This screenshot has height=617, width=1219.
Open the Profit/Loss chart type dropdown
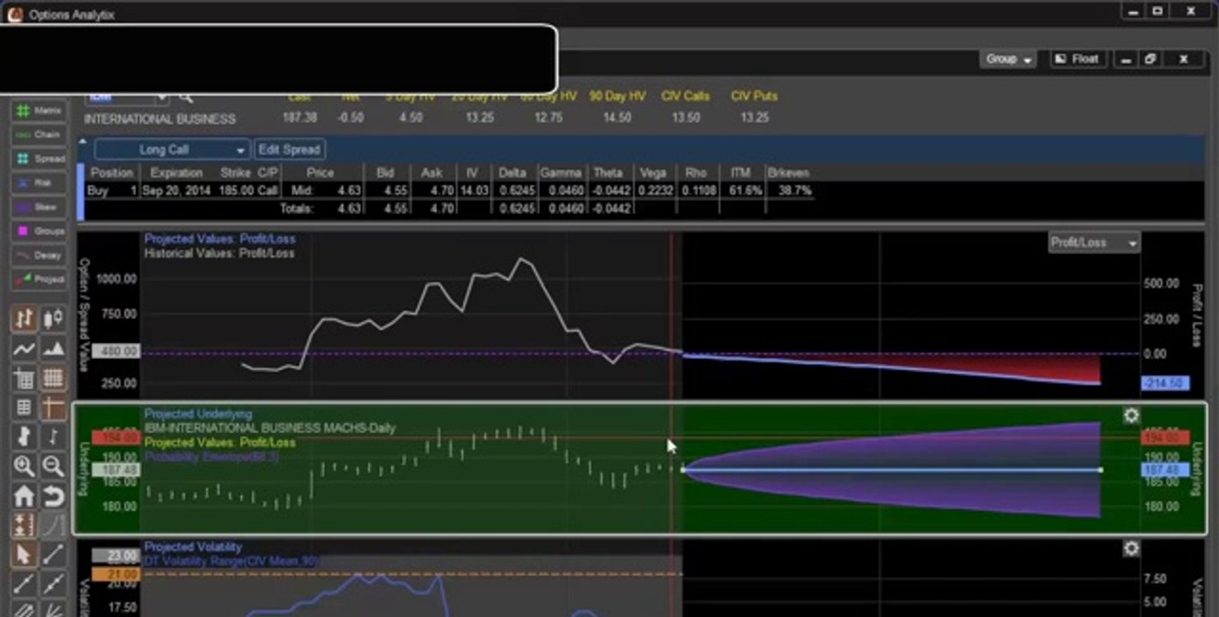1095,243
